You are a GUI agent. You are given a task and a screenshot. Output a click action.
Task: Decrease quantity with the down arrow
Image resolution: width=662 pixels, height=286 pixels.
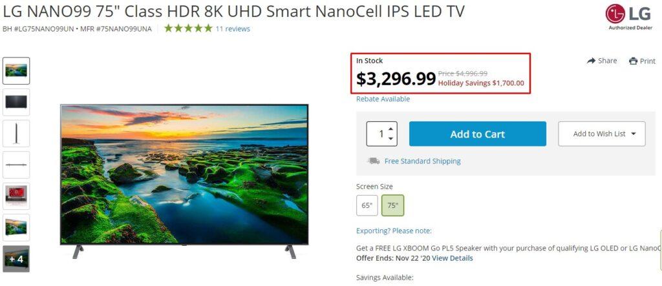tap(391, 139)
